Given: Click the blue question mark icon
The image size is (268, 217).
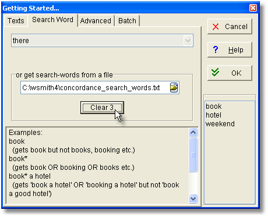Looking at the screenshot, I should (216, 49).
